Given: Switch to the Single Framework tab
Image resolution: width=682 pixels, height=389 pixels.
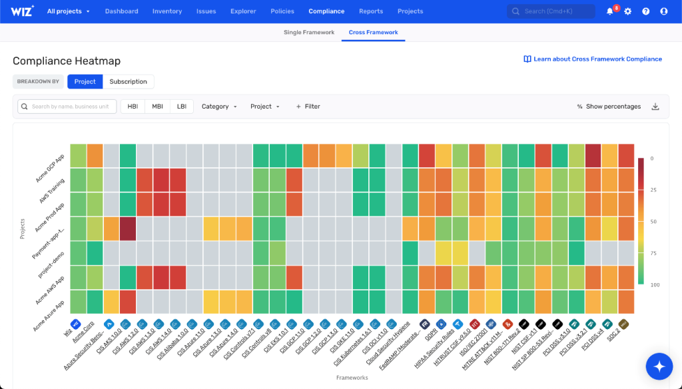Looking at the screenshot, I should pyautogui.click(x=309, y=32).
